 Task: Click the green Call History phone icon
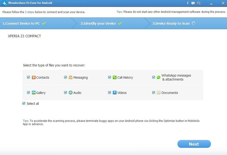(x=115, y=77)
